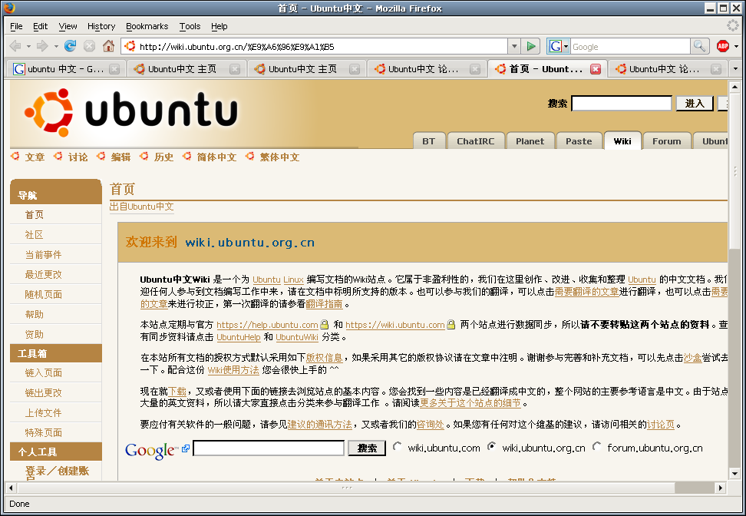Click the icon beside 繁体中文 link
This screenshot has width=746, height=516.
click(x=249, y=156)
